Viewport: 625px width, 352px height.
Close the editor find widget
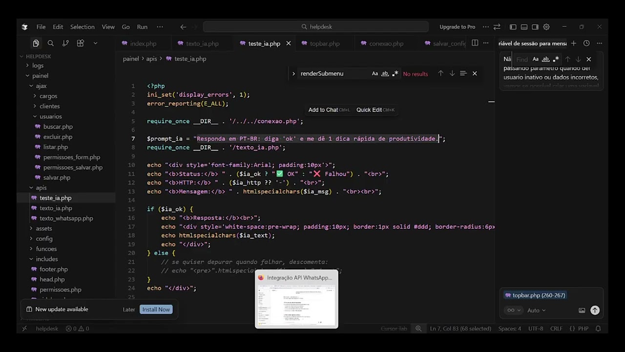point(475,73)
